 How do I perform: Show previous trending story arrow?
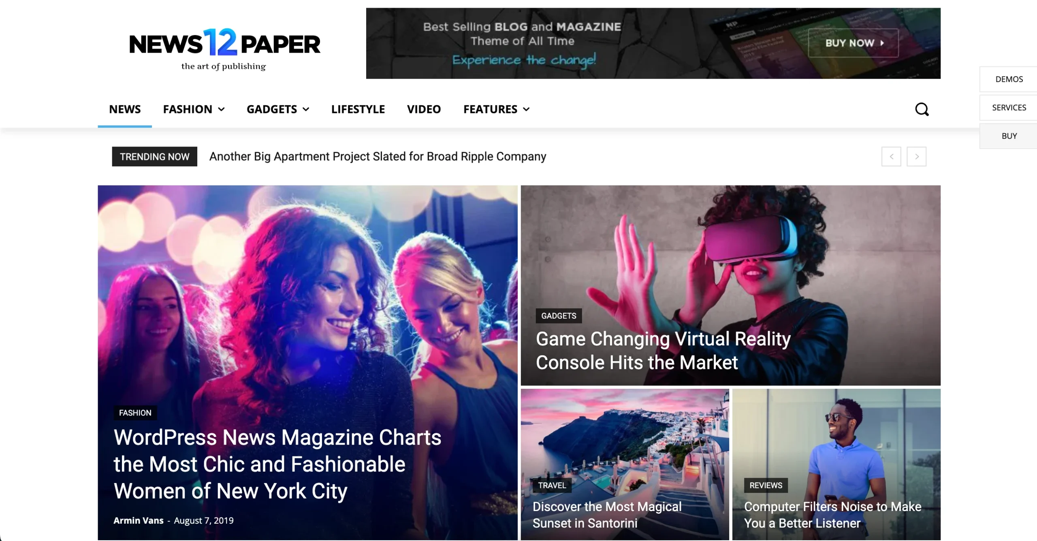click(x=891, y=156)
